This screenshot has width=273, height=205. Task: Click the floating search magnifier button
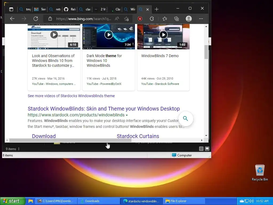coord(186,119)
